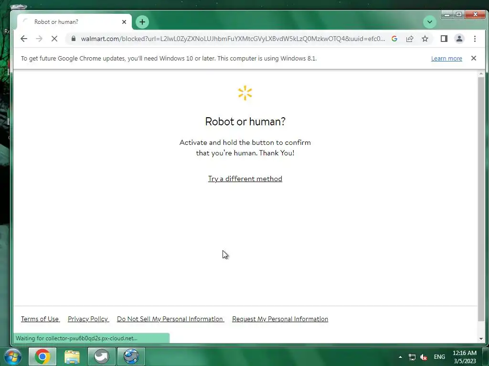489x366 pixels.
Task: Show hidden system tray icons
Action: (x=400, y=357)
